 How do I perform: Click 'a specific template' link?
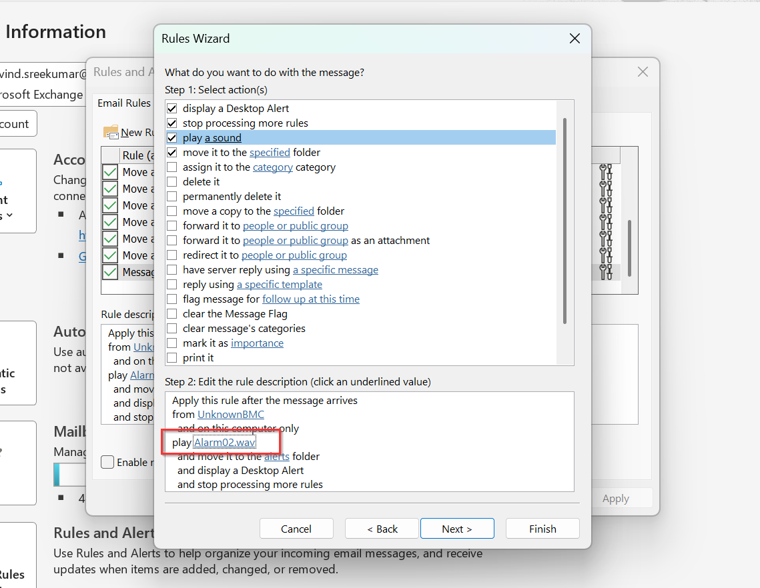point(279,284)
